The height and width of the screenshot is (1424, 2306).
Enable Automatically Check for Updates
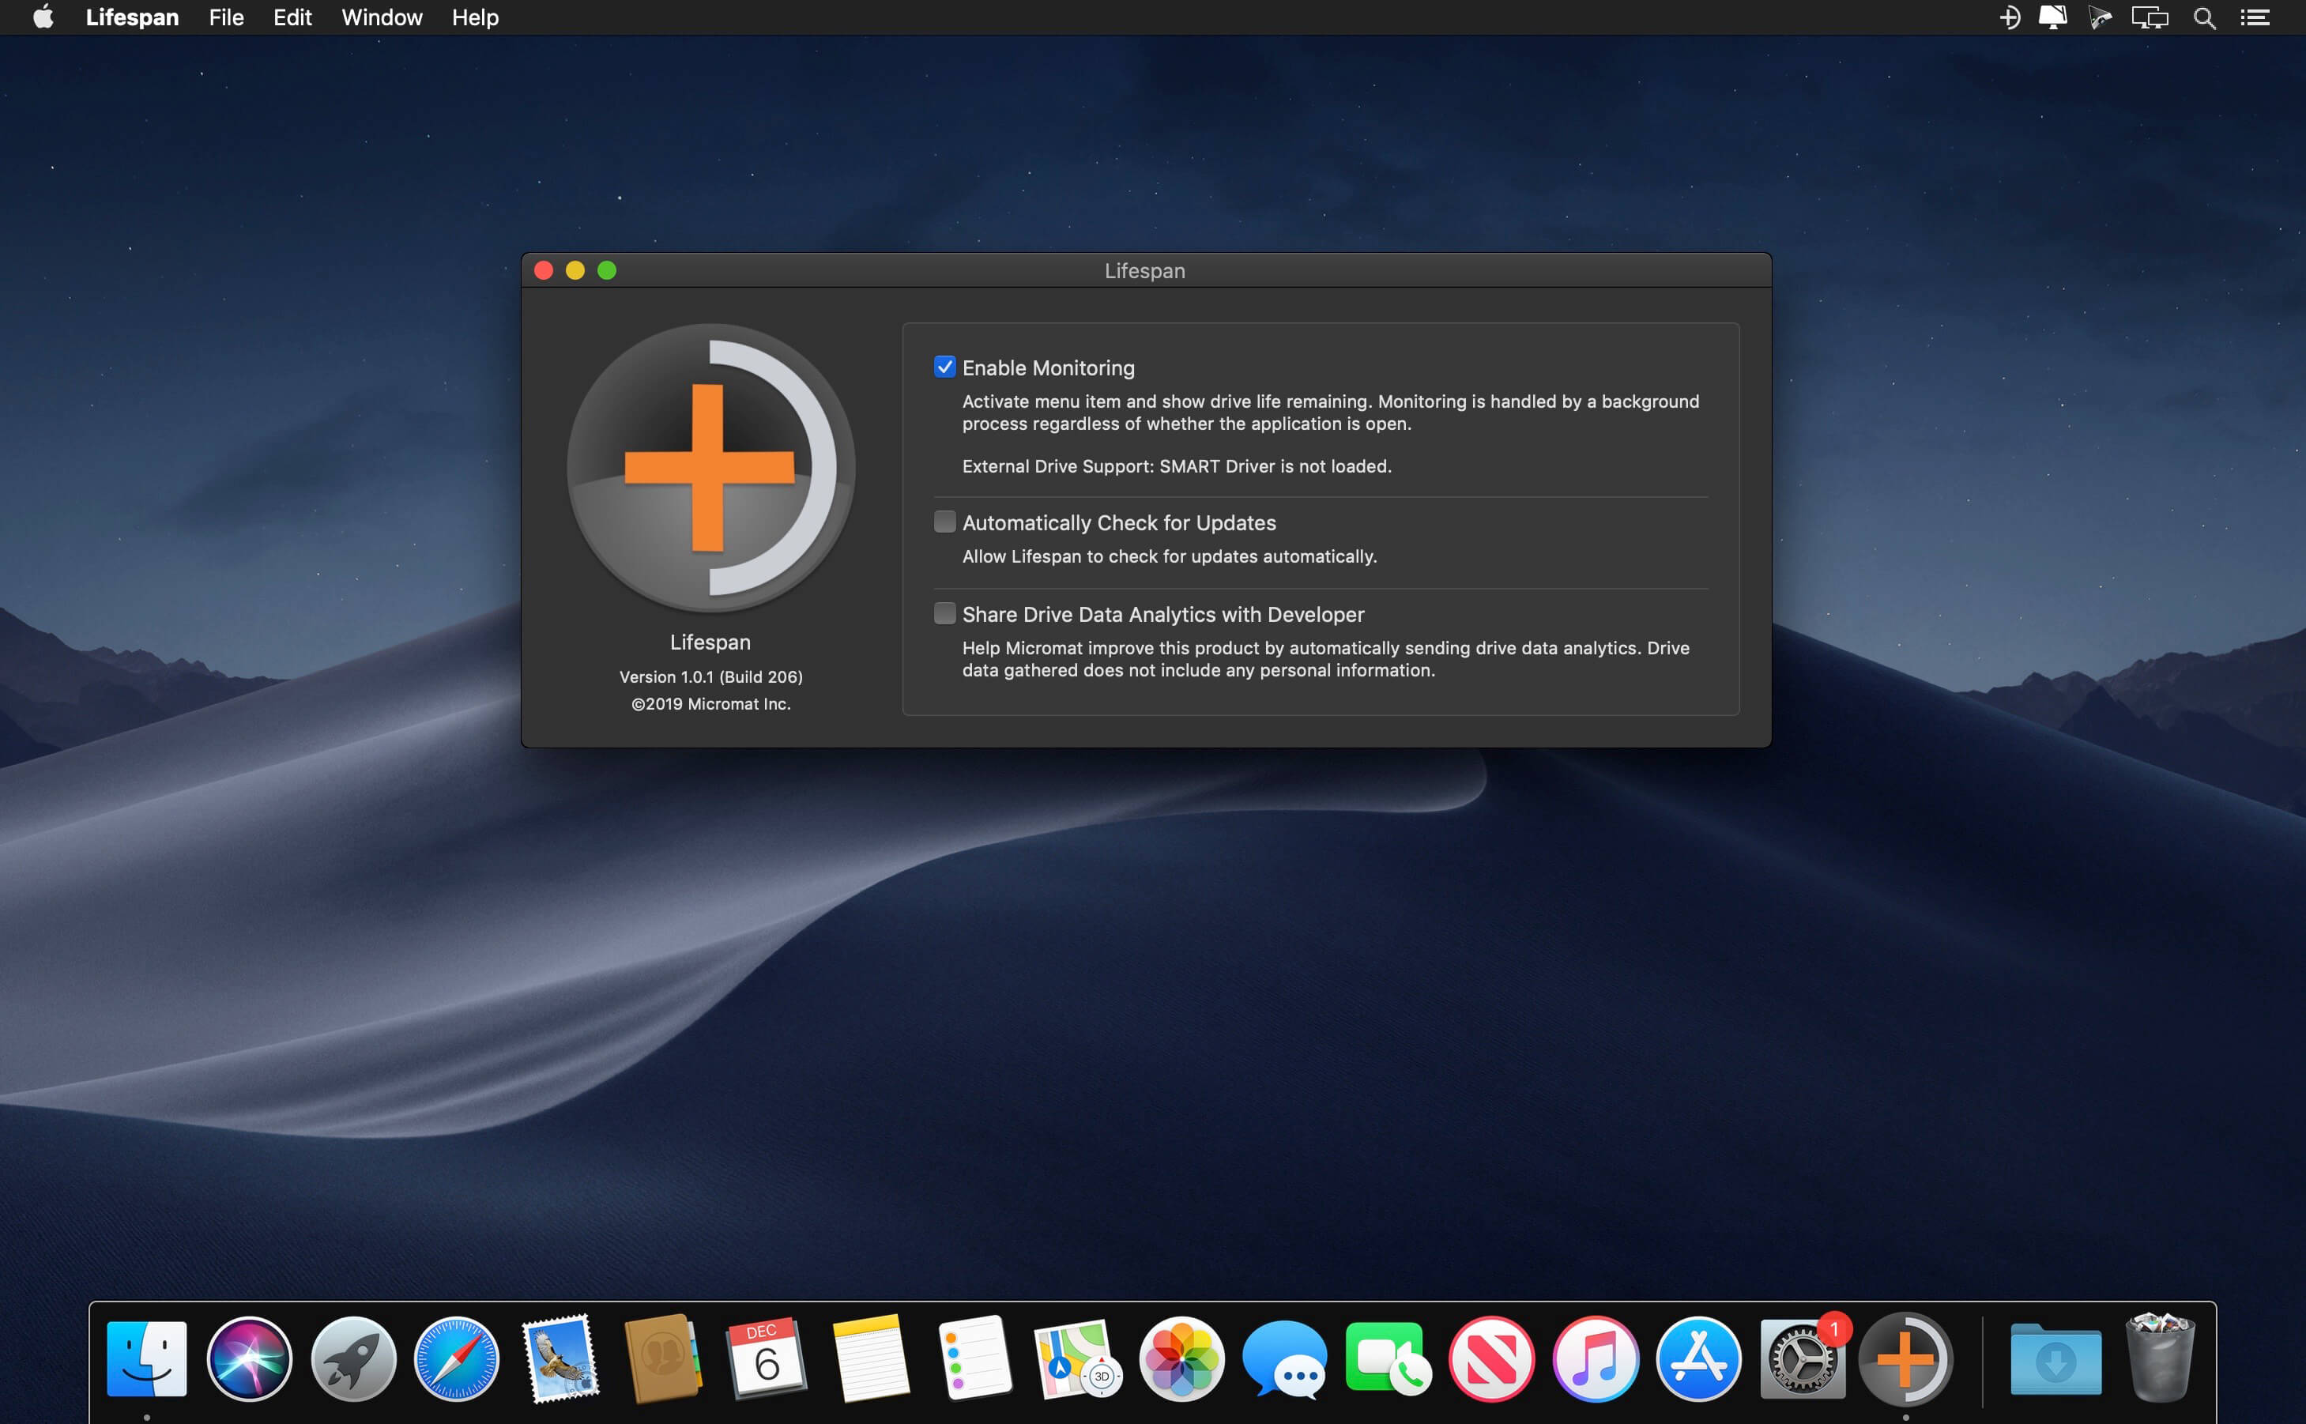[x=944, y=522]
